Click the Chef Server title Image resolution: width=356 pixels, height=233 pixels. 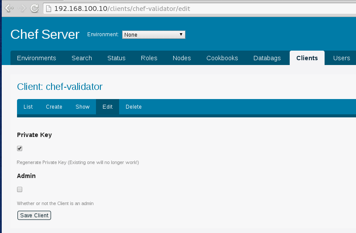coord(45,34)
